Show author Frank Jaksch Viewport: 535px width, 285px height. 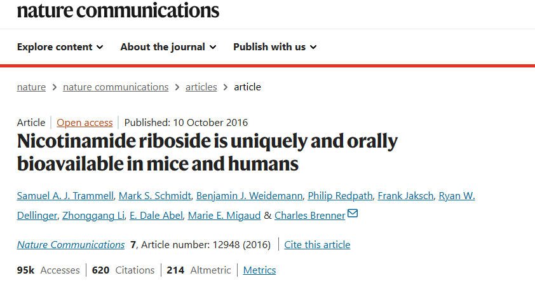(407, 195)
